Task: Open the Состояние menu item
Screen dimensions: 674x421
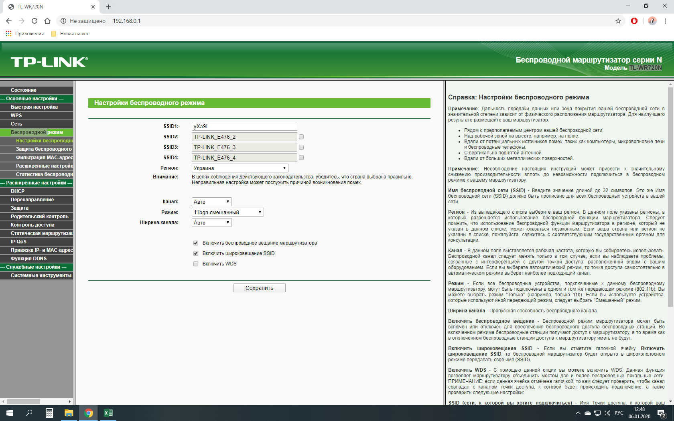Action: [37, 90]
